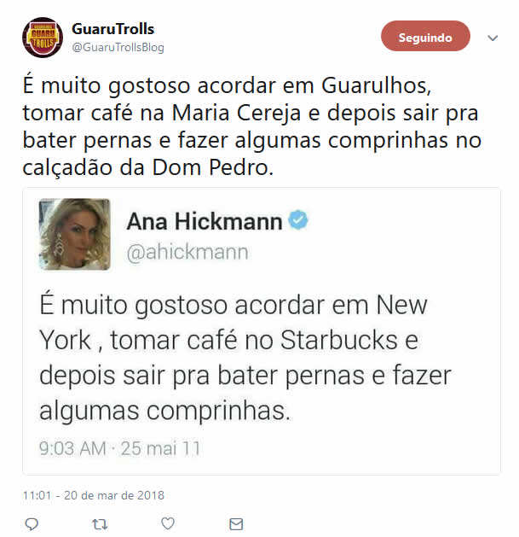Visit the @GuaruTrollsBlog handle
The image size is (519, 537).
pos(118,47)
